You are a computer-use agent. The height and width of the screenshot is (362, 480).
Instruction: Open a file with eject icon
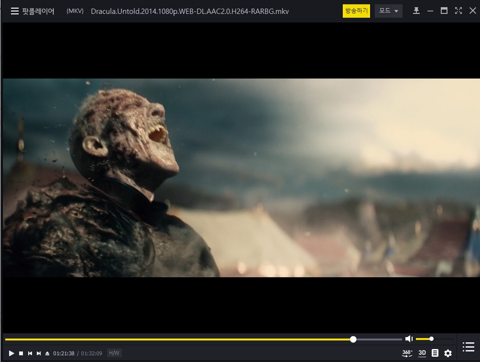(47, 353)
